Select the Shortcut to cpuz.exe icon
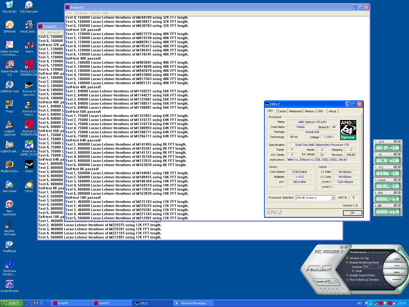This screenshot has width=409, height=307. point(29,89)
